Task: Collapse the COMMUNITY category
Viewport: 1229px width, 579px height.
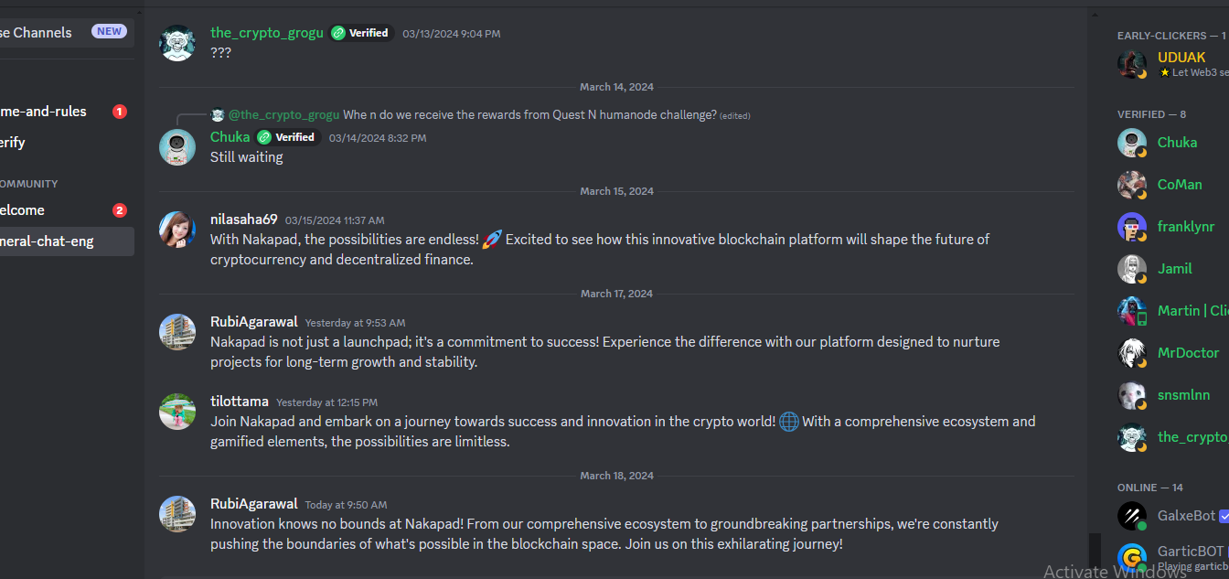Action: 29,184
